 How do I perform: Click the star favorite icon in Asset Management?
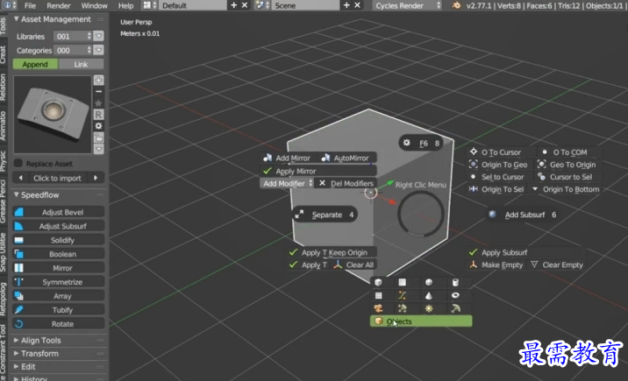click(x=98, y=103)
